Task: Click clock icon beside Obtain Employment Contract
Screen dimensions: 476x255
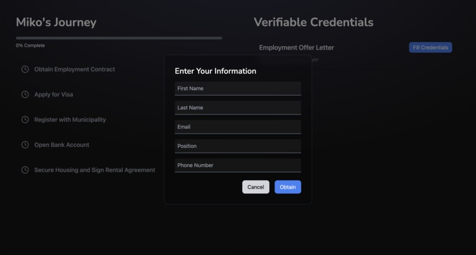Action: [25, 69]
